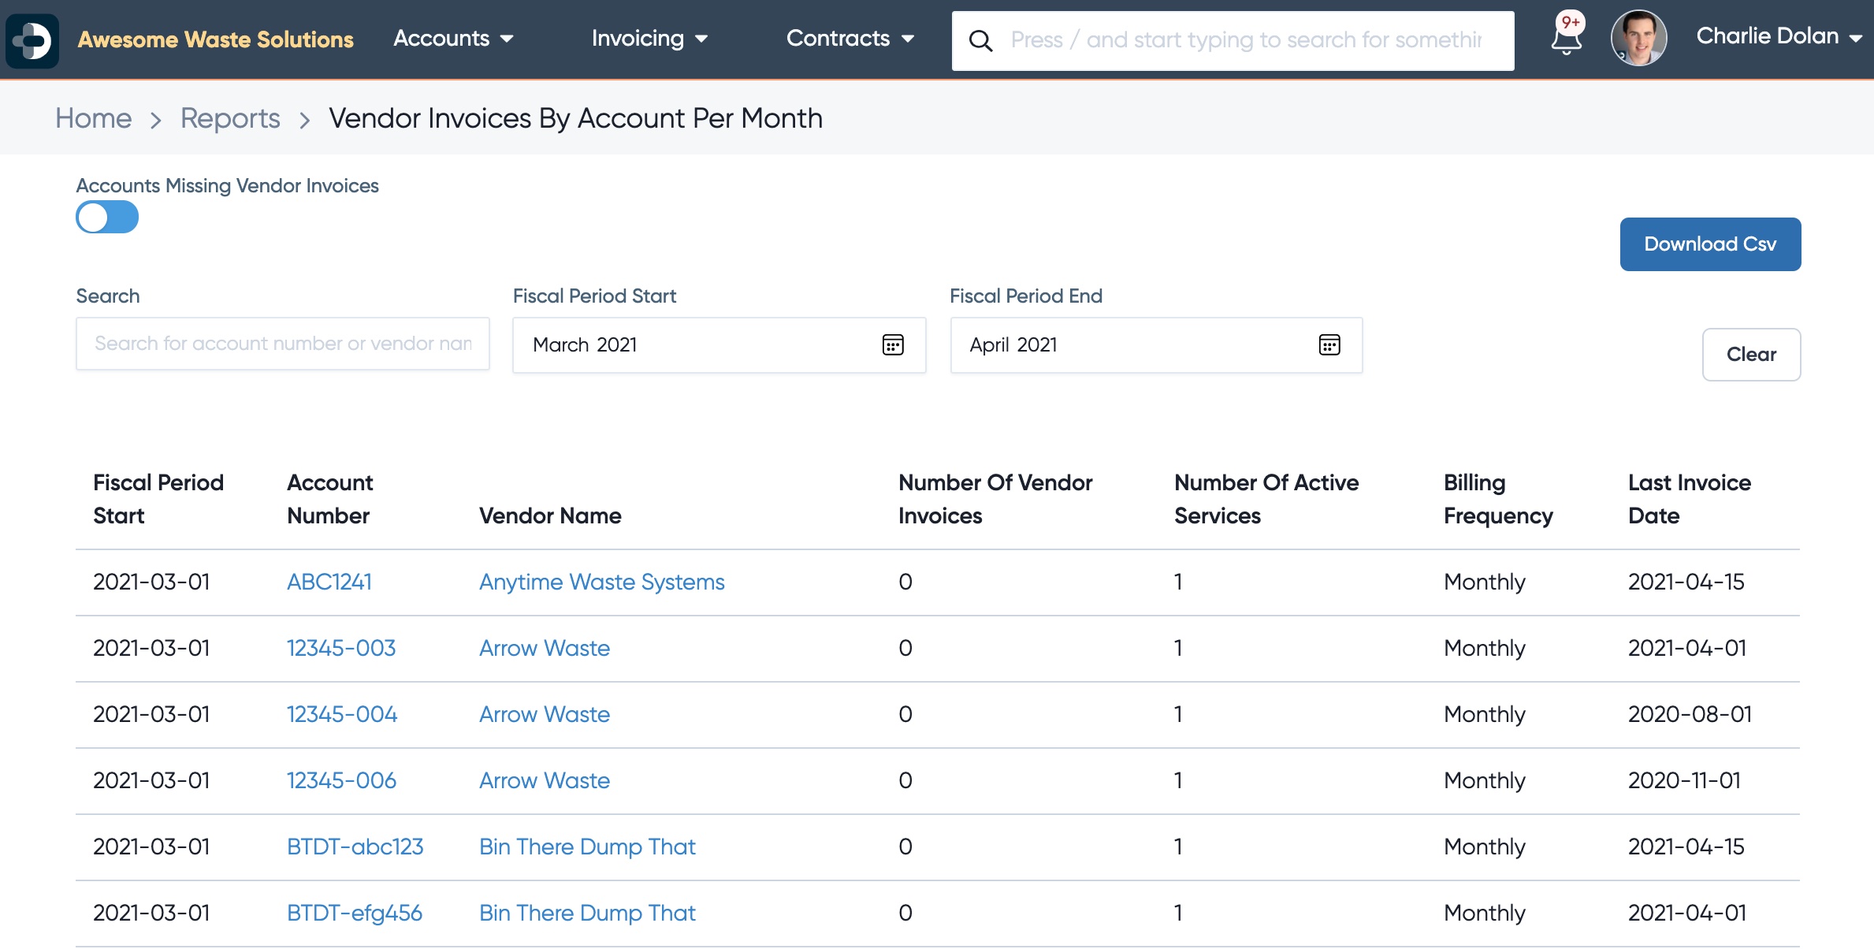Click the Download Csv button
This screenshot has height=949, width=1874.
click(1710, 244)
